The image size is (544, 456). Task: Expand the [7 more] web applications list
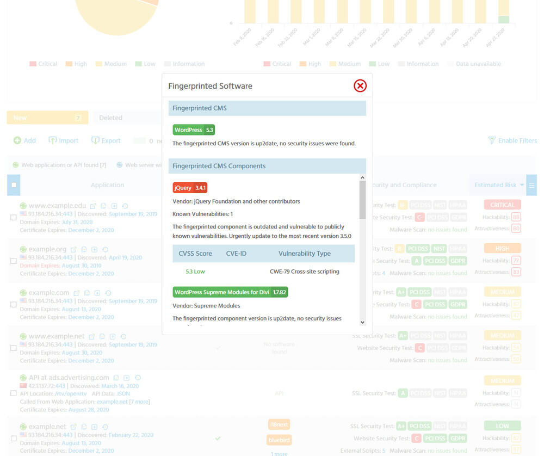139,402
